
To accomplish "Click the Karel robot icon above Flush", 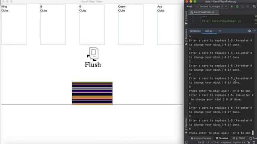I will (x=93, y=54).
